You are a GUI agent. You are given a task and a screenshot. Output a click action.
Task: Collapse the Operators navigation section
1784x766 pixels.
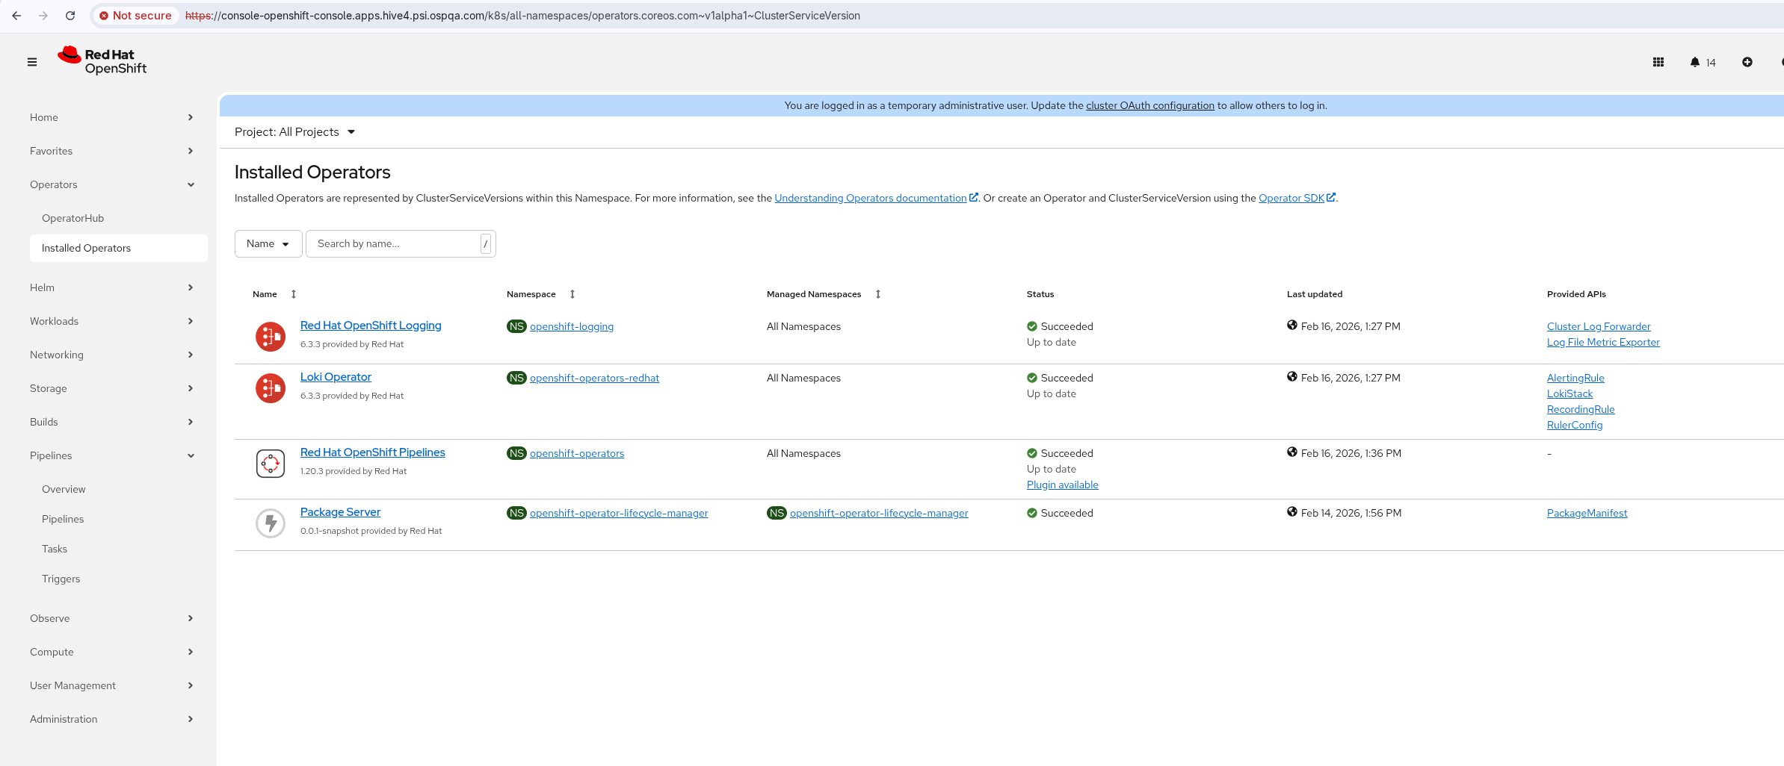click(x=111, y=184)
